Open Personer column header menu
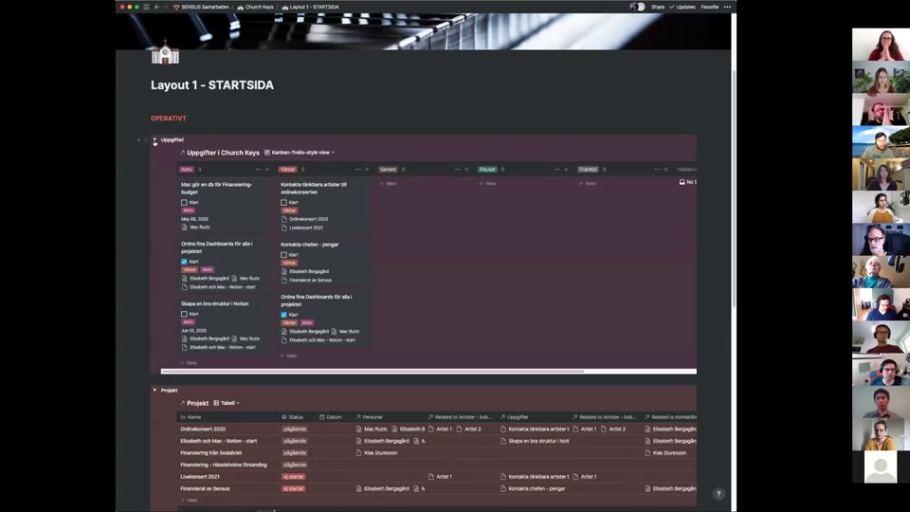910x512 pixels. pos(369,417)
